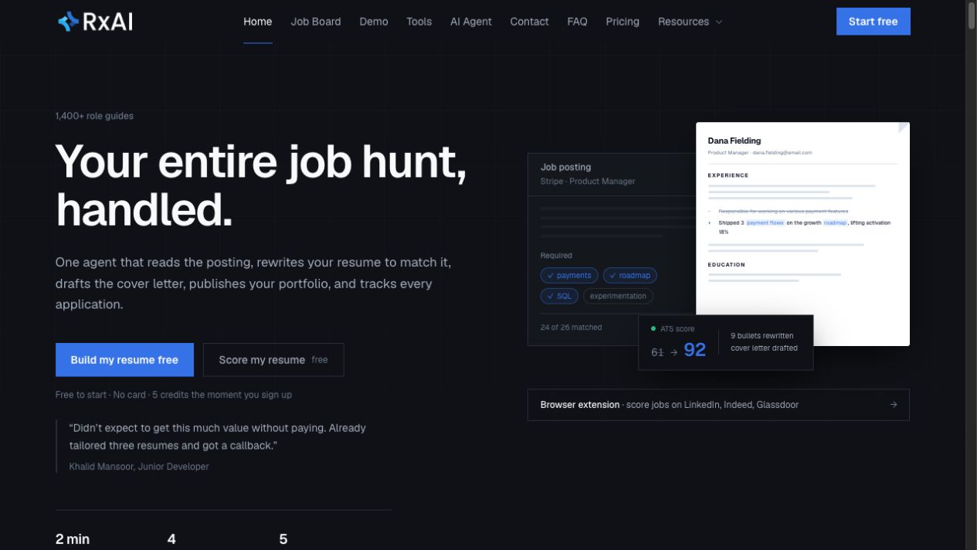Click the green ATS score status dot

tap(653, 328)
